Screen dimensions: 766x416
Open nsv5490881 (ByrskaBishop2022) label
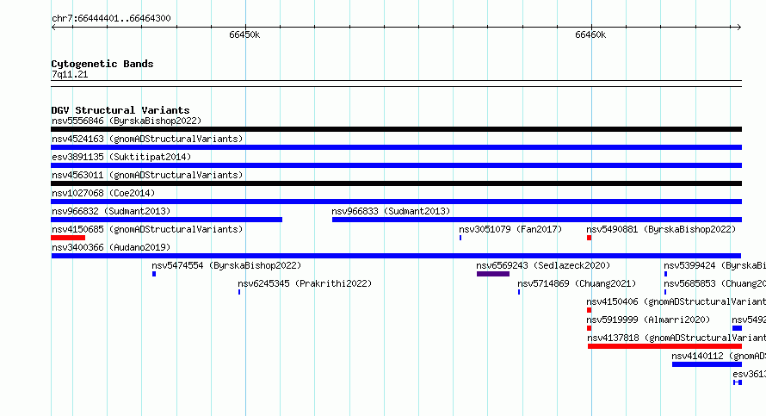661,229
